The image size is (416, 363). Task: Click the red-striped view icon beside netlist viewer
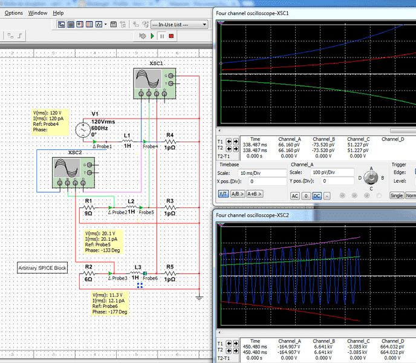[x=89, y=25]
